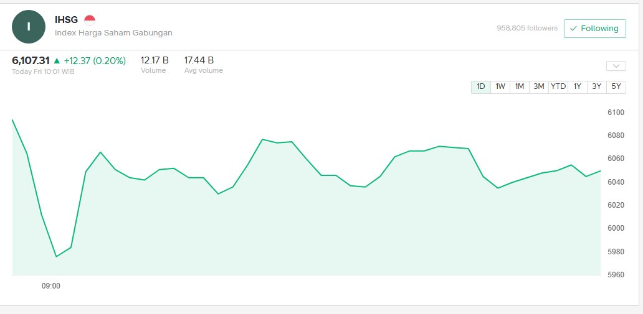This screenshot has height=314, width=643.
Task: Click the +12.37 (0.20%) change value
Action: click(x=95, y=61)
